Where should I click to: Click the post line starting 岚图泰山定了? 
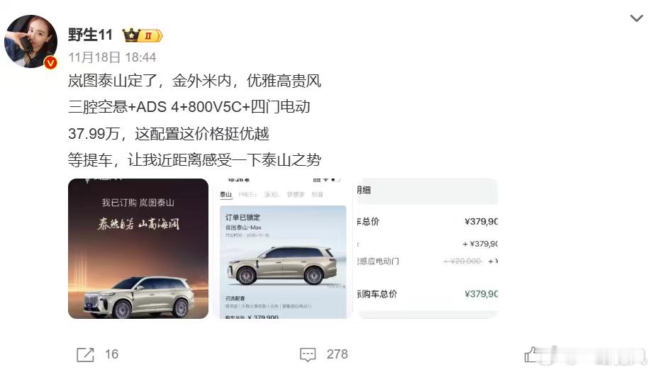[194, 81]
